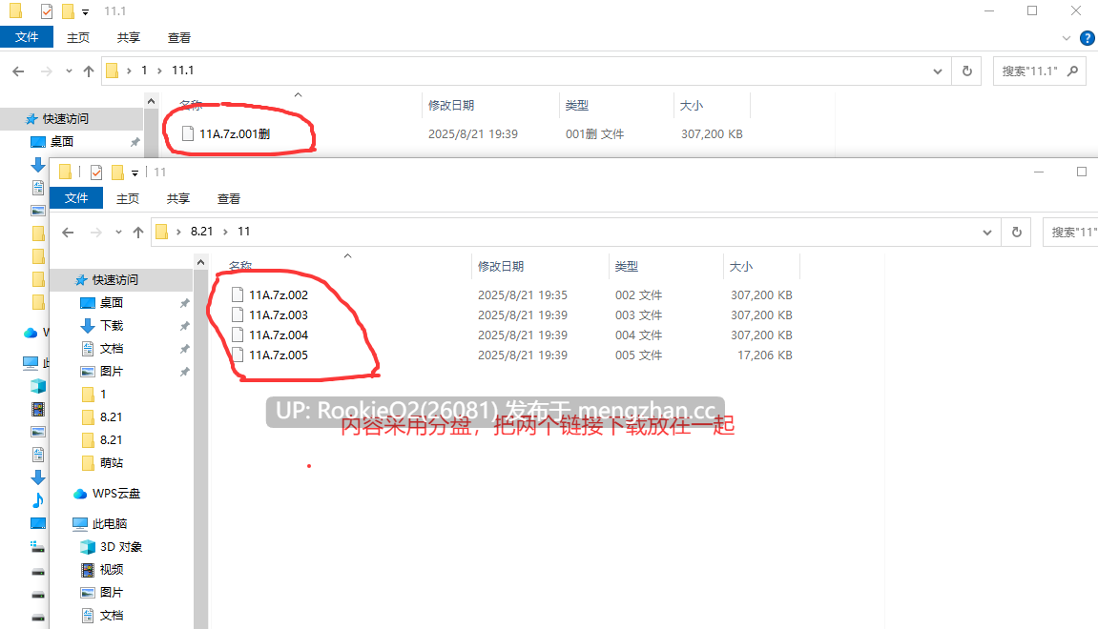
Task: Open recent locations dropdown in the 11.1 window
Action: click(x=69, y=71)
